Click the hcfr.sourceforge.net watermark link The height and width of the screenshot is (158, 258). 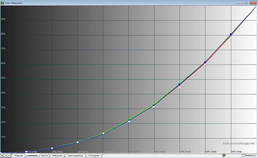click(239, 143)
